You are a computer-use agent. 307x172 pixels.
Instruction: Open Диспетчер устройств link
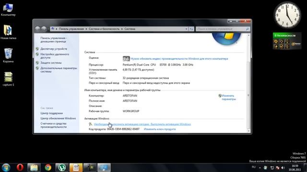coord(54,49)
